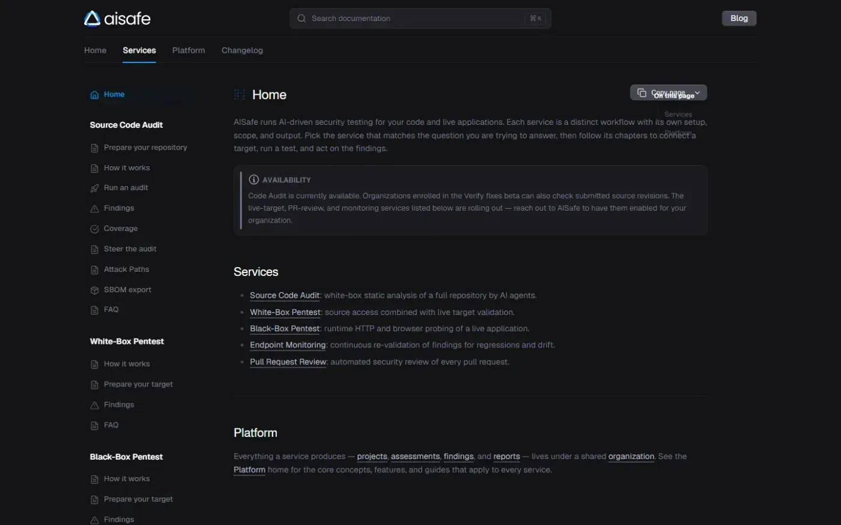Click the Home house icon in sidebar

(x=94, y=95)
